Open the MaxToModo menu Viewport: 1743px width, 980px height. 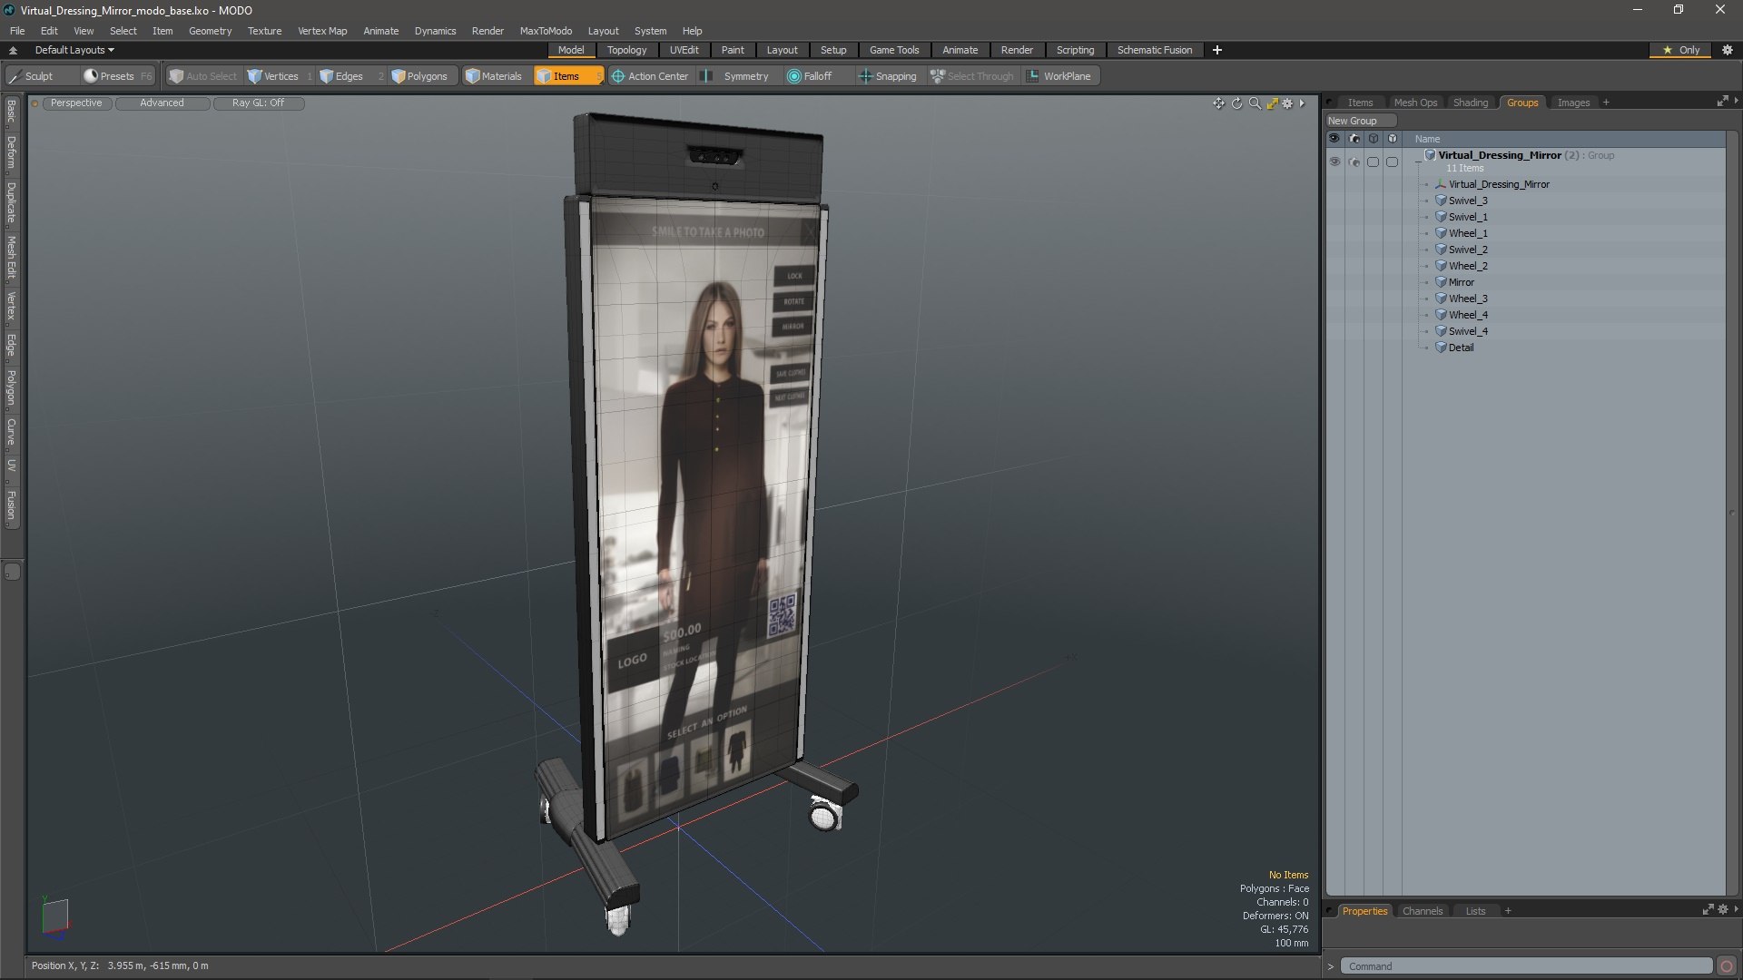coord(546,31)
